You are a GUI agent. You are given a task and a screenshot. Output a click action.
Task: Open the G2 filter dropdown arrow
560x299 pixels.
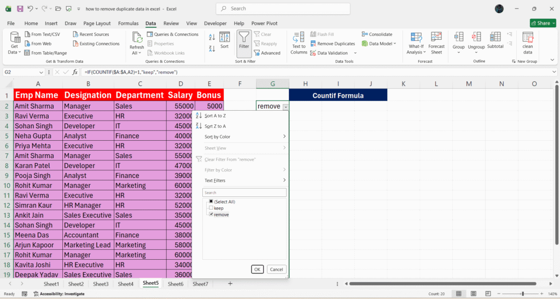click(x=285, y=106)
